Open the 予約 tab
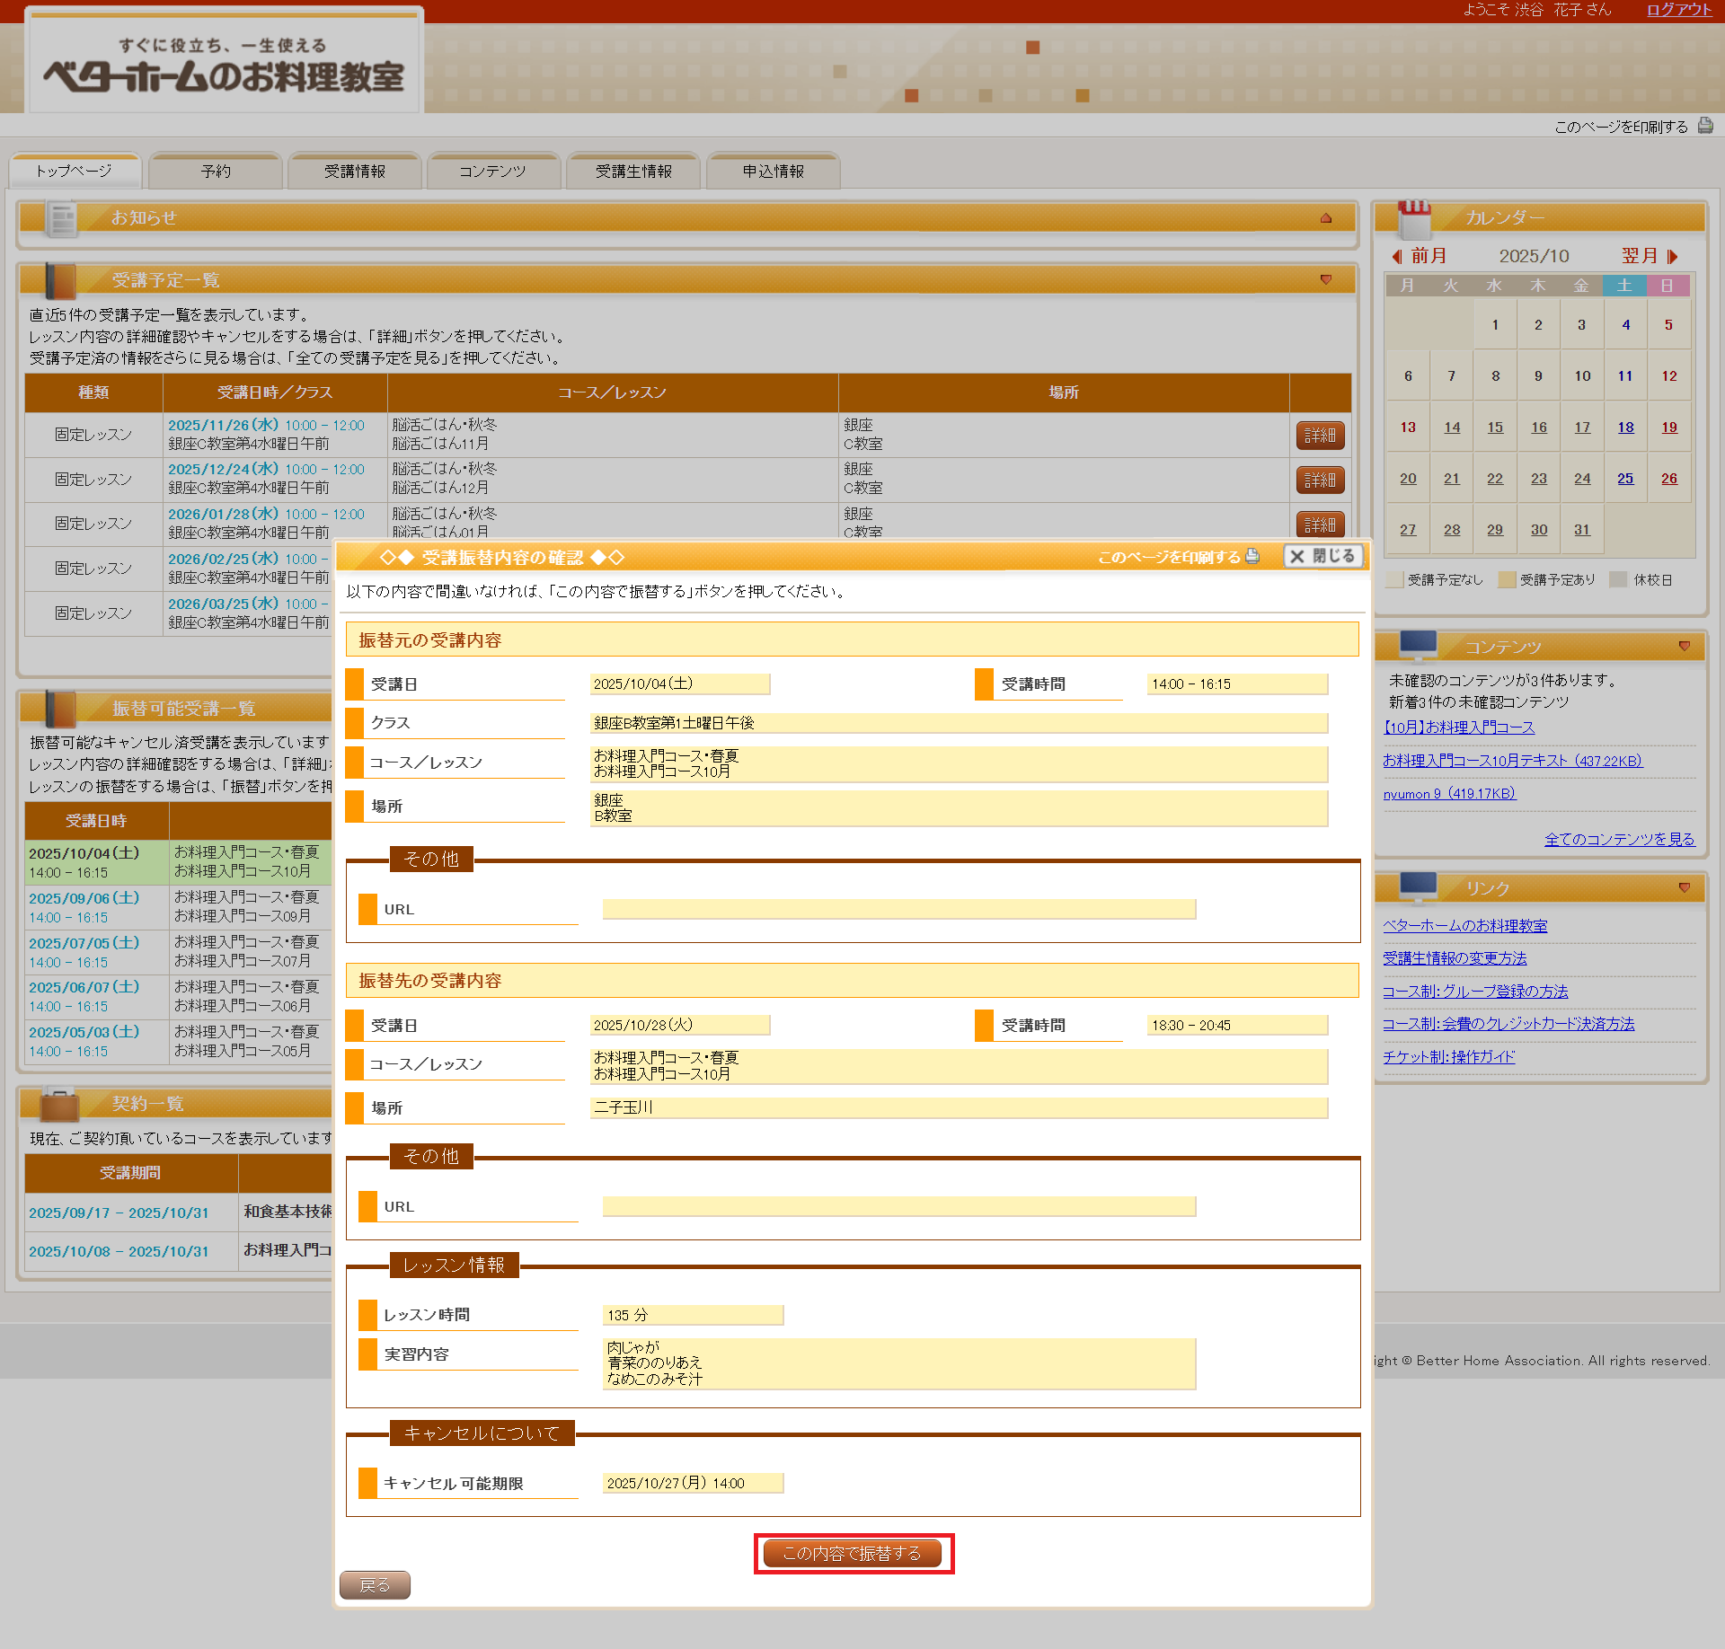The width and height of the screenshot is (1725, 1649). (x=216, y=171)
